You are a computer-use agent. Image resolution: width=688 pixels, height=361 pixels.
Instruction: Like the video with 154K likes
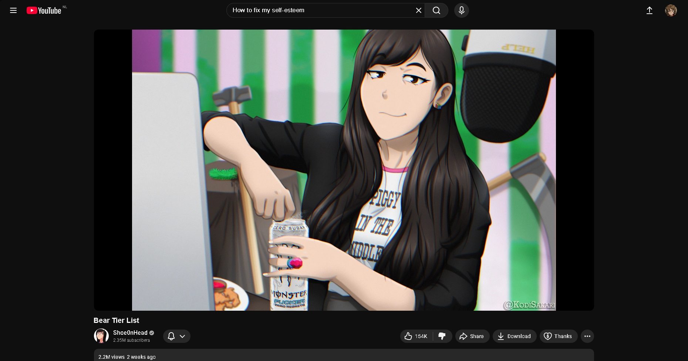(416, 336)
